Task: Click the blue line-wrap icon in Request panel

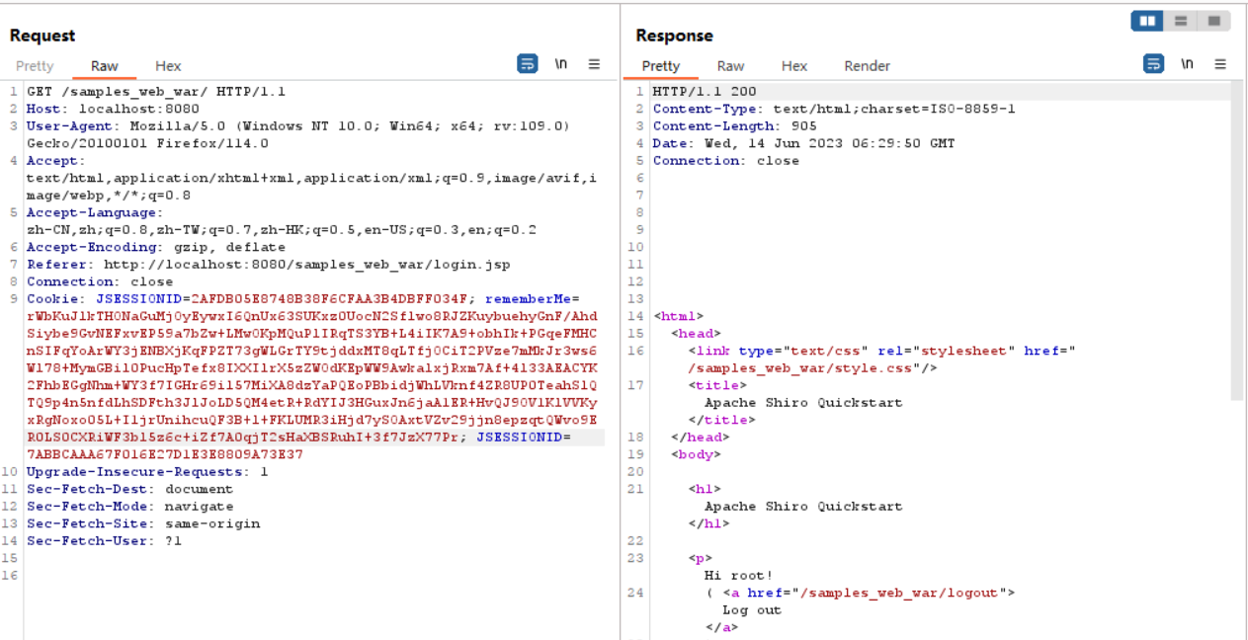Action: tap(528, 64)
